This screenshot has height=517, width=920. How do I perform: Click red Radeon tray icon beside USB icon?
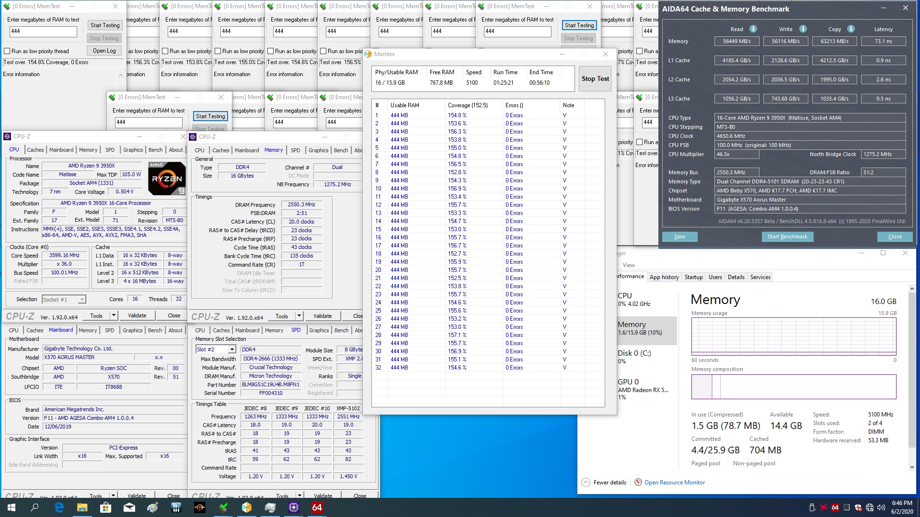[x=824, y=507]
